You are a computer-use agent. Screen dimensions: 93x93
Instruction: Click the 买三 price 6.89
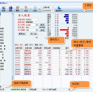point(57,32)
